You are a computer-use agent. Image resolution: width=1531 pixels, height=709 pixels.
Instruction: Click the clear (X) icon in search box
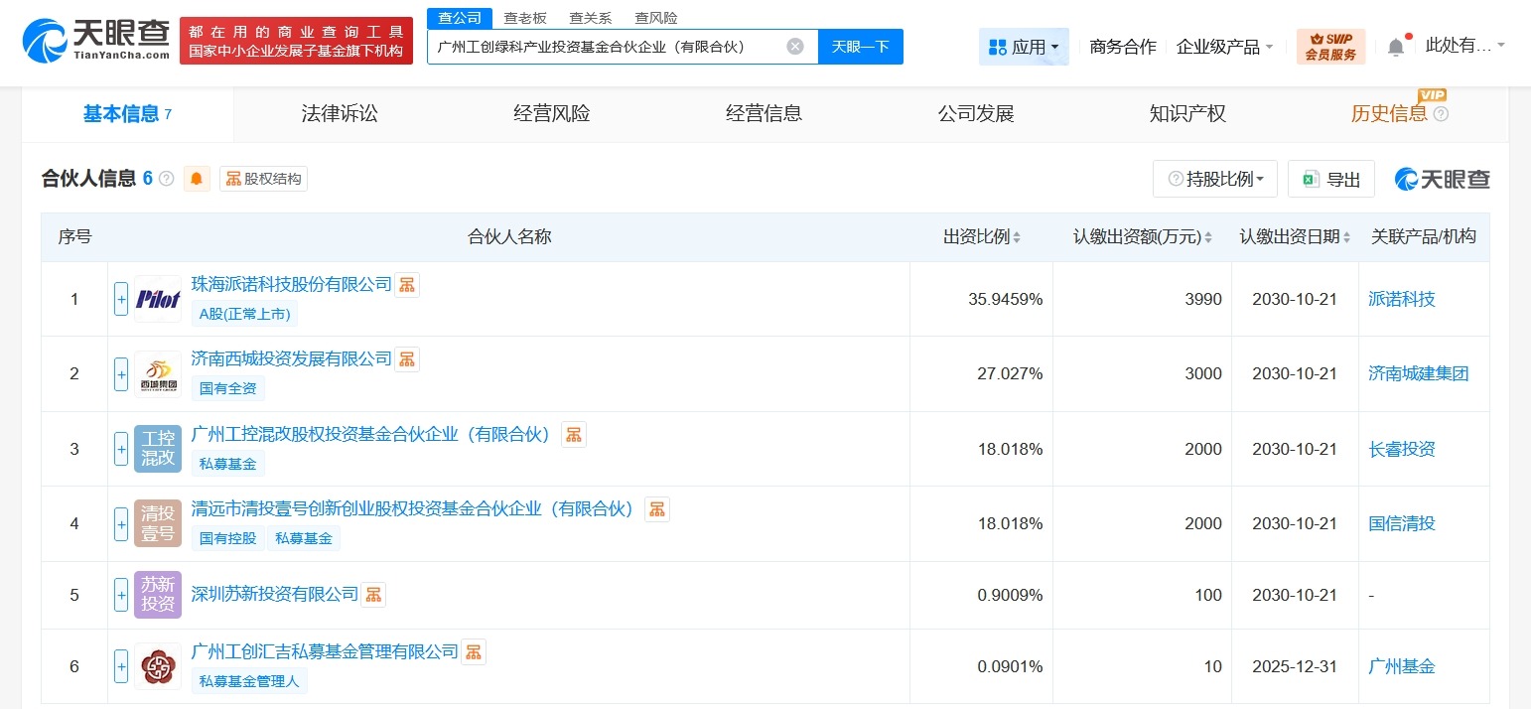[793, 45]
